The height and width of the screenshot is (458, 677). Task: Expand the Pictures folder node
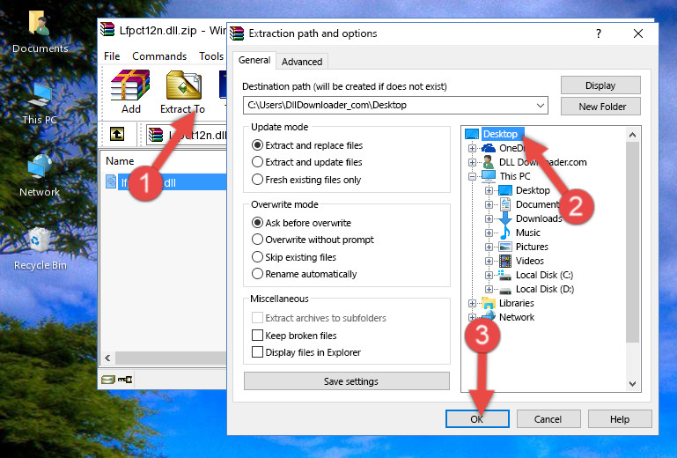tap(489, 247)
